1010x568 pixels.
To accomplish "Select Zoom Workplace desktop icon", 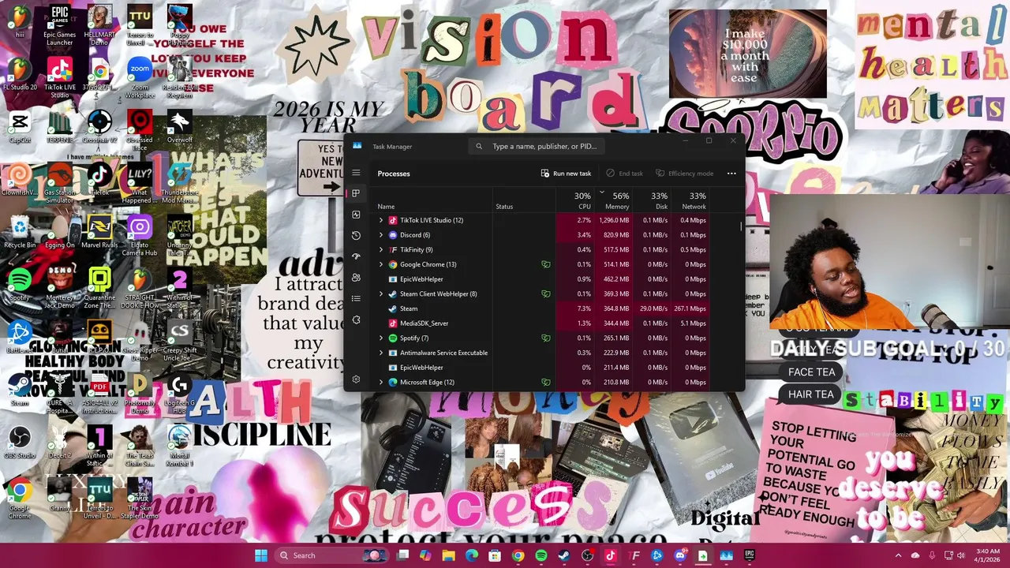I will click(x=140, y=77).
